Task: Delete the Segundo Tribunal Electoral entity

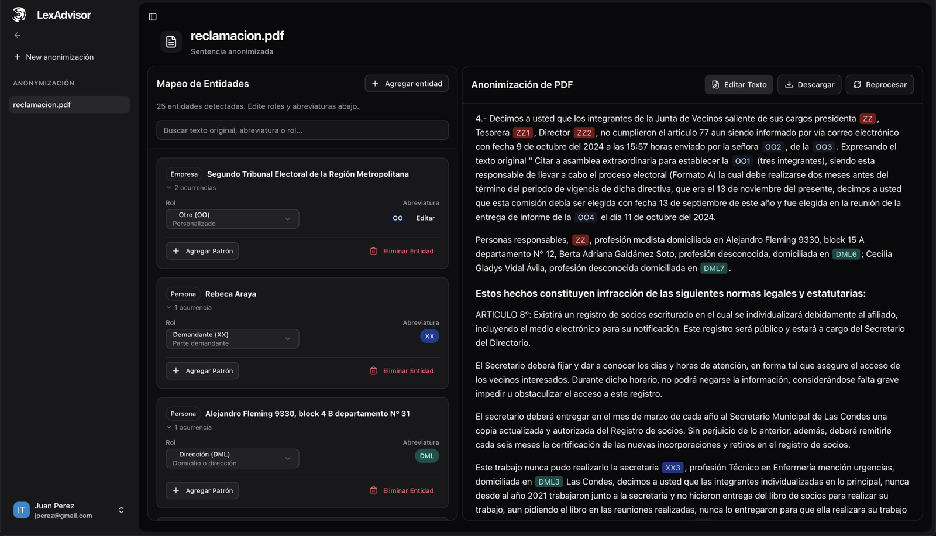Action: point(402,251)
